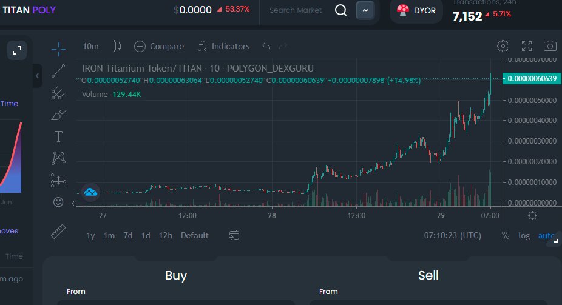This screenshot has height=305, width=562.
Task: Select the crosshair cursor tool
Action: click(x=58, y=49)
